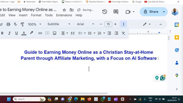Open bulleted list options arrow
The image size is (183, 103).
point(94,33)
